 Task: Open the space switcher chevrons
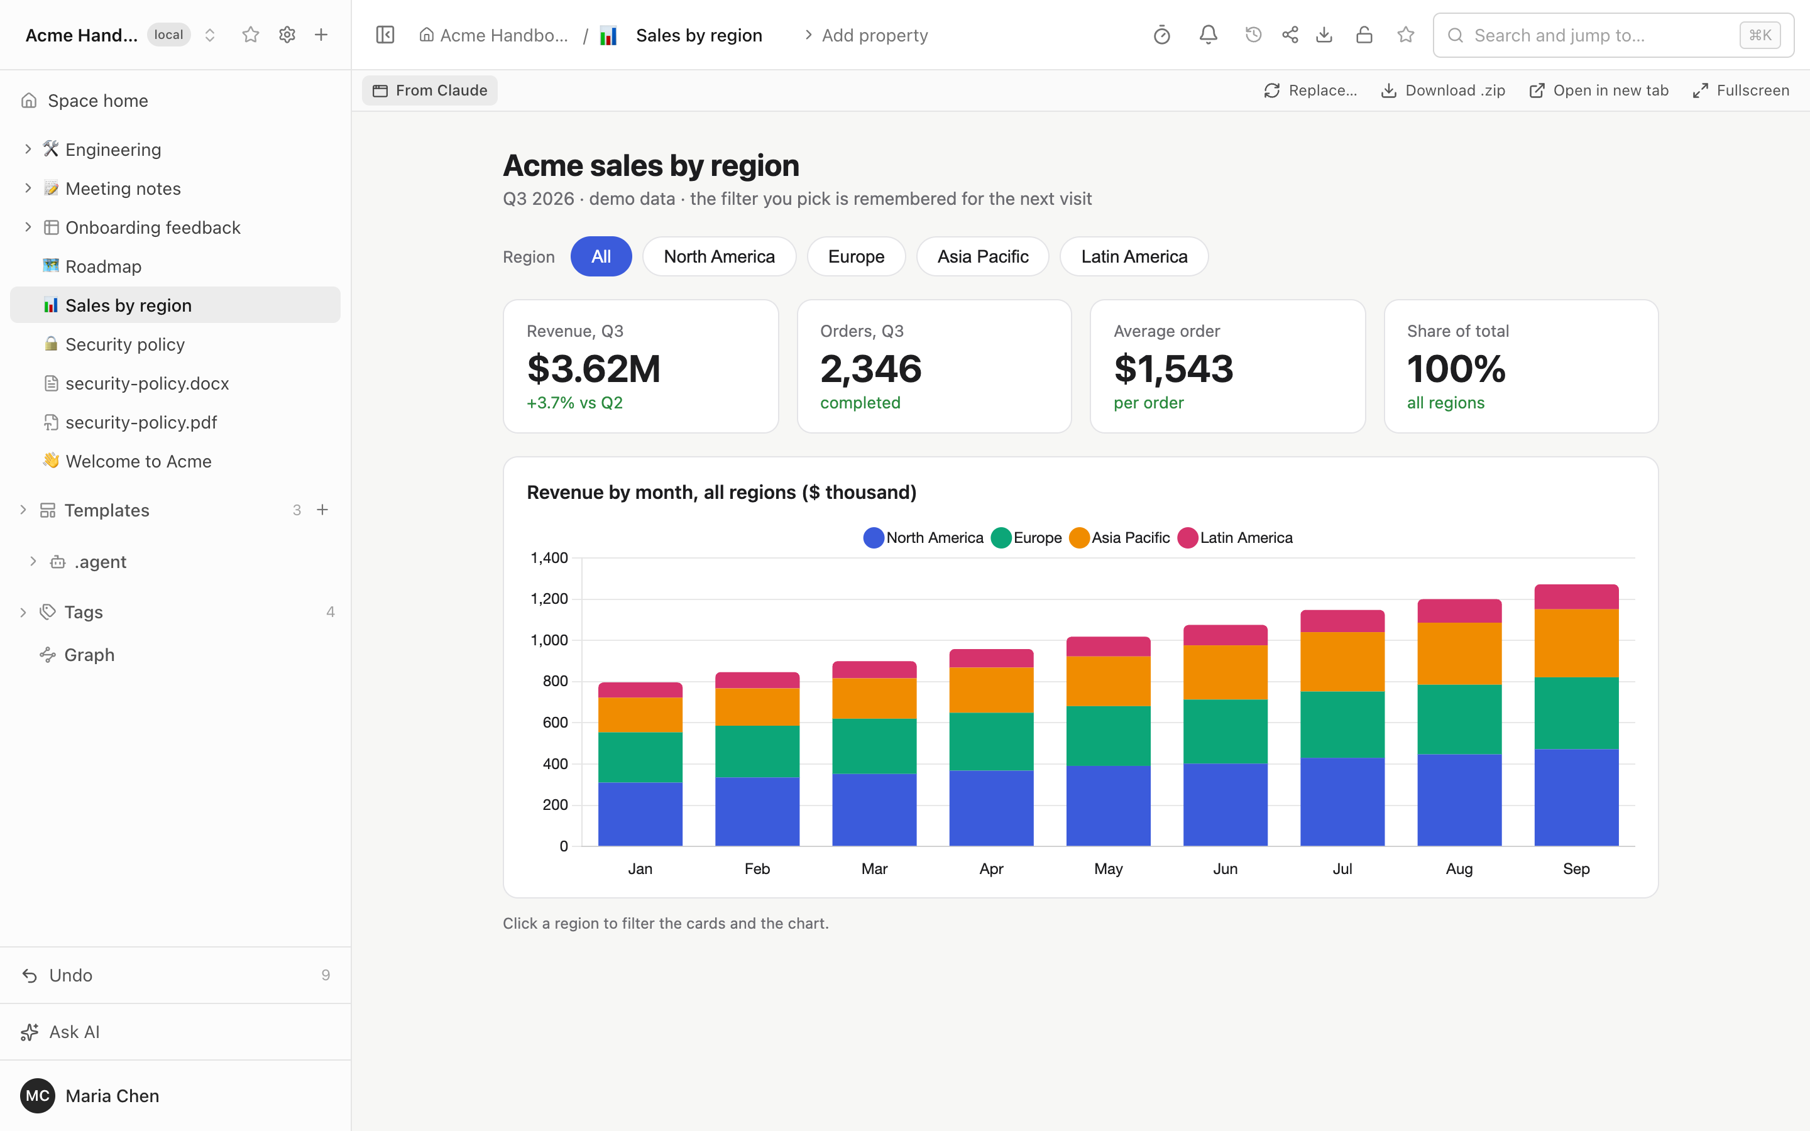(210, 35)
